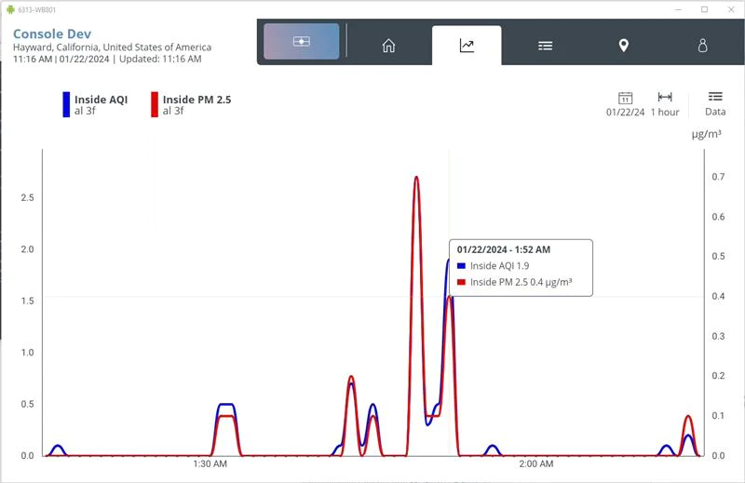Click the blue Inside AQI color swatch
This screenshot has height=483, width=745.
coord(66,104)
